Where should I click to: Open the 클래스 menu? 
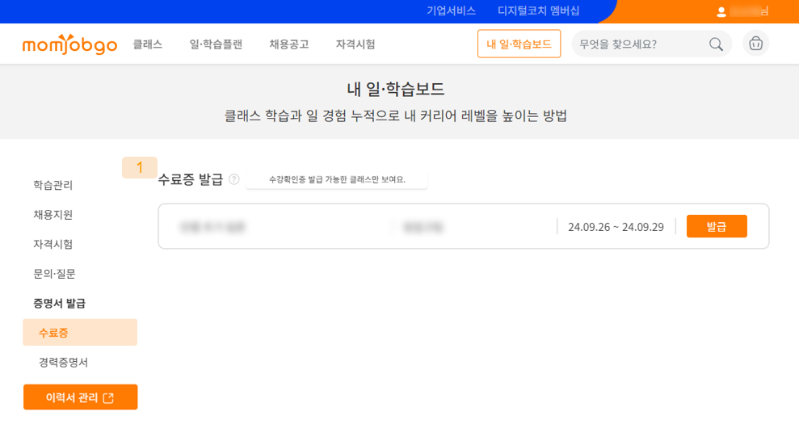click(148, 44)
